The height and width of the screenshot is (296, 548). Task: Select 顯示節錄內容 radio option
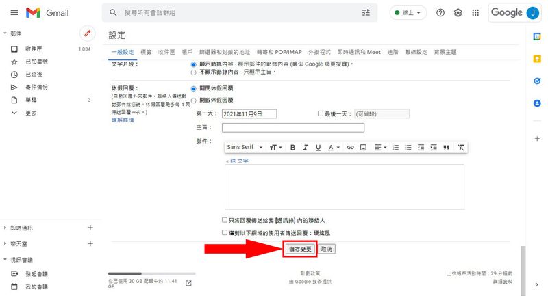(193, 64)
